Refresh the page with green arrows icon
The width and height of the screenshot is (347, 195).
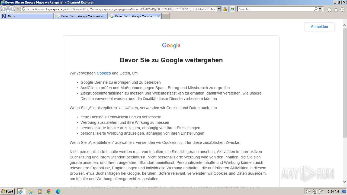[x=232, y=9]
